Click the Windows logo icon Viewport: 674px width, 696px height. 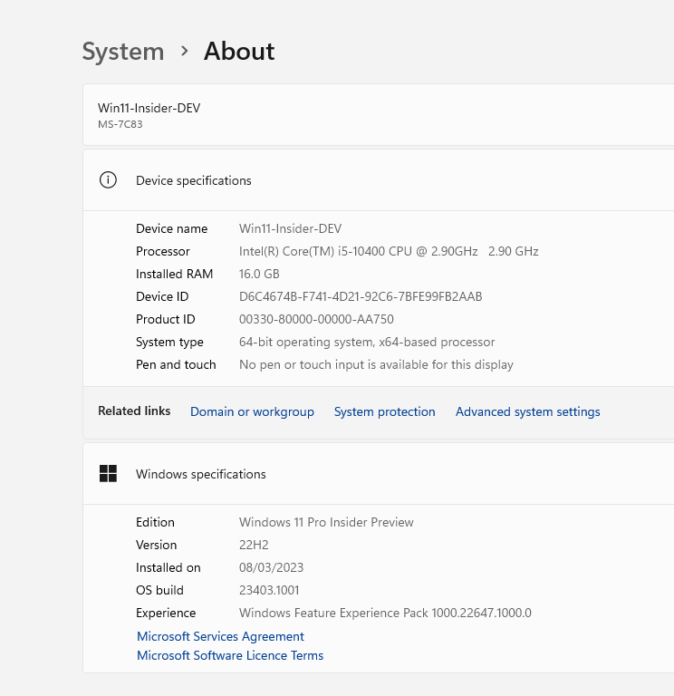click(x=108, y=474)
